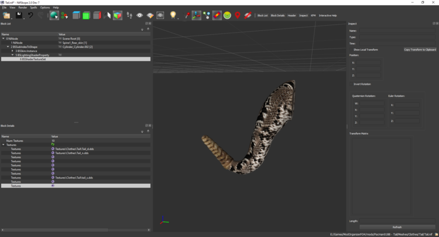Click the multicolor cube view icon
Viewport: 439px width, 237px height.
(118, 15)
